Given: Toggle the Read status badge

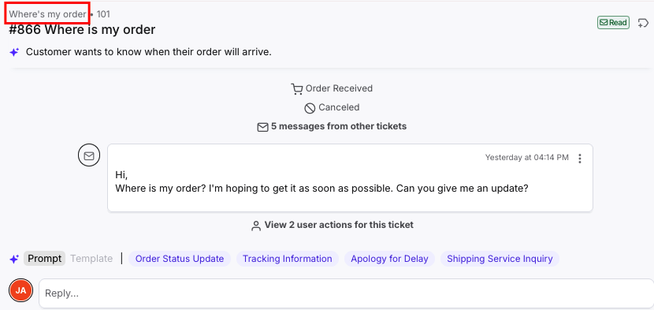Looking at the screenshot, I should (x=613, y=23).
